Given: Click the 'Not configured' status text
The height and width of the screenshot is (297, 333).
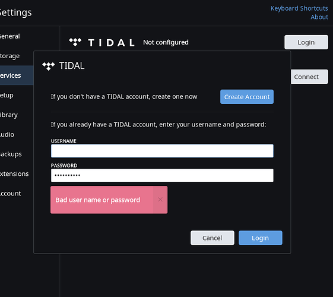Looking at the screenshot, I should tap(166, 42).
